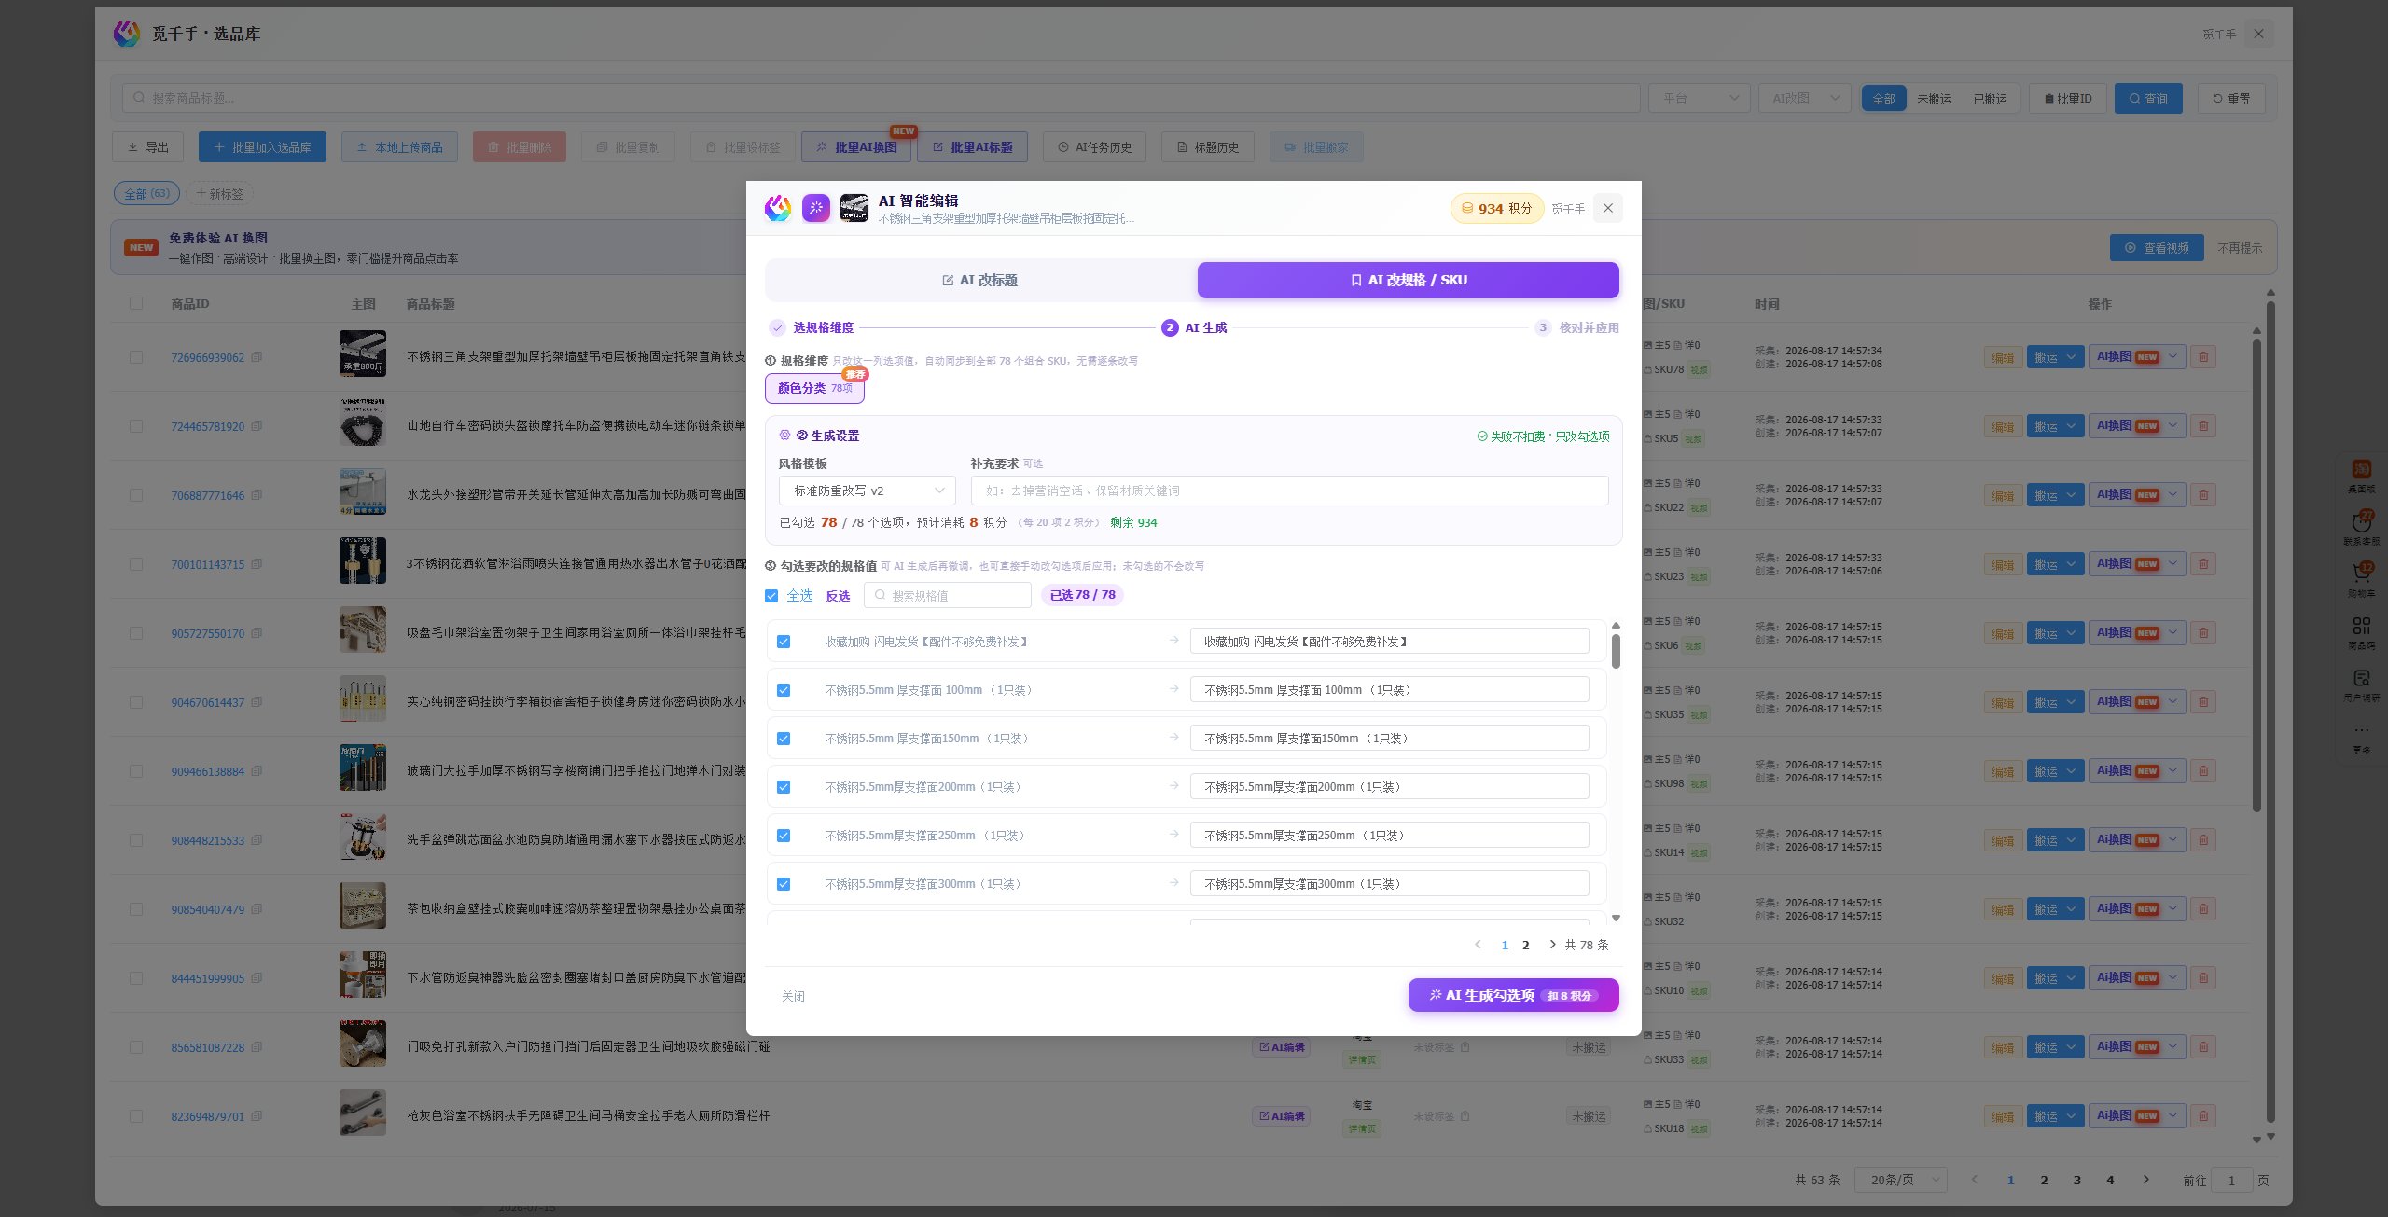
Task: Uncheck 不锈钢5.5mm 厚支撑面 100mm row checkbox
Action: point(784,690)
